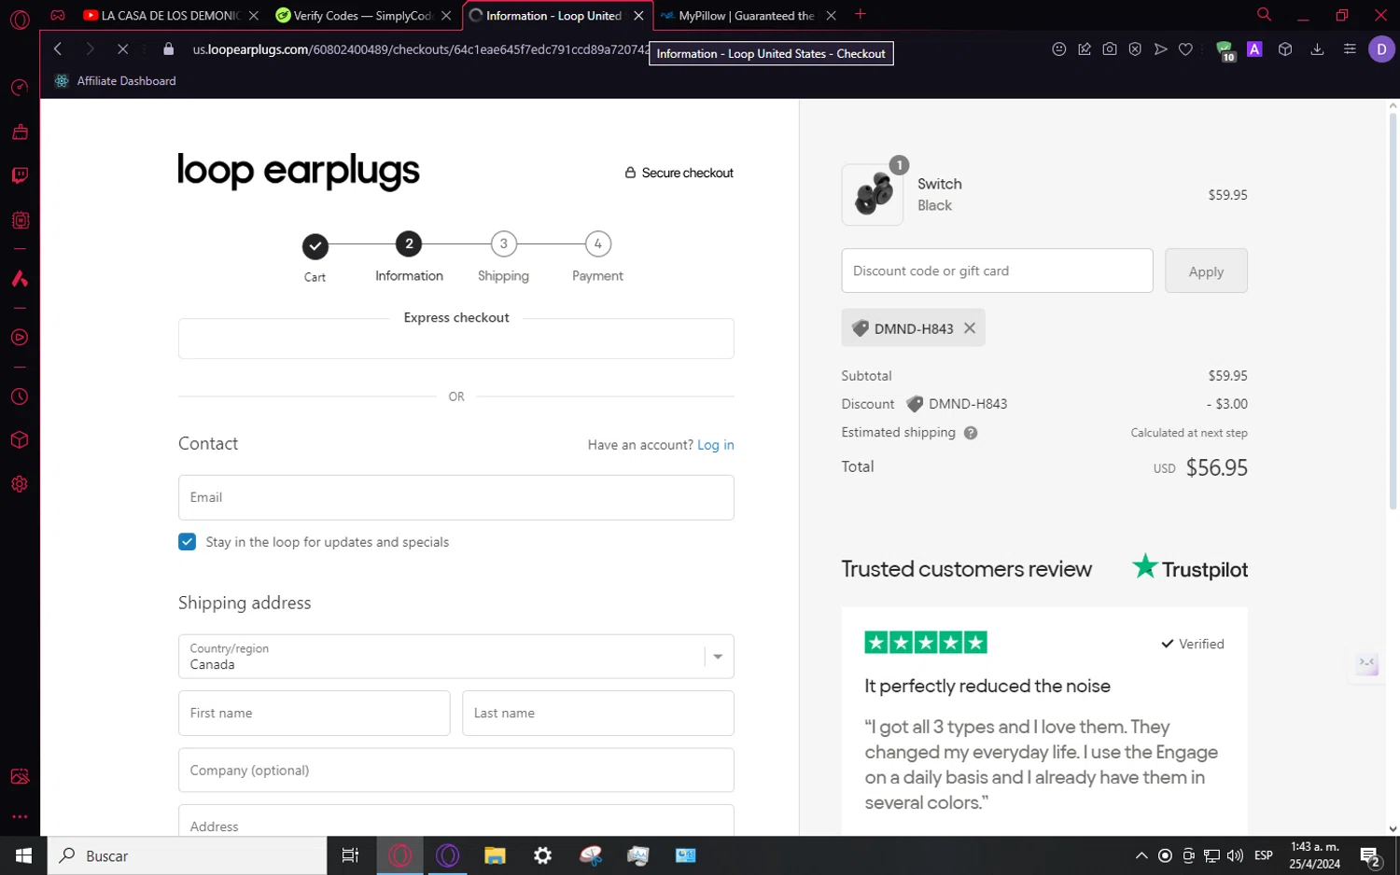Open a new browser tab
Image resolution: width=1400 pixels, height=875 pixels.
pyautogui.click(x=861, y=14)
